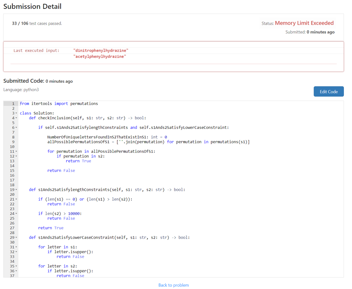Click "return True" on line 13

tap(78, 161)
